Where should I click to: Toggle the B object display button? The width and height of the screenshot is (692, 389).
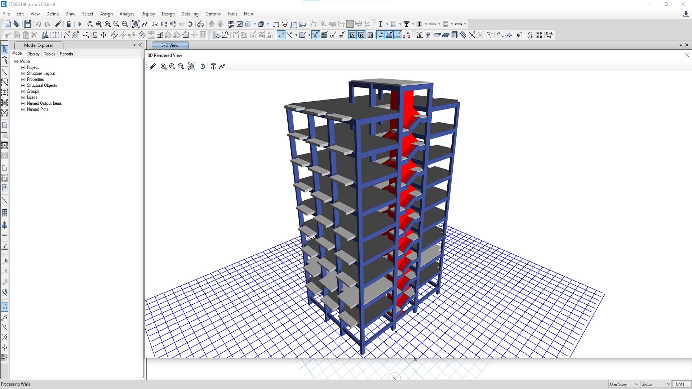coord(361,35)
